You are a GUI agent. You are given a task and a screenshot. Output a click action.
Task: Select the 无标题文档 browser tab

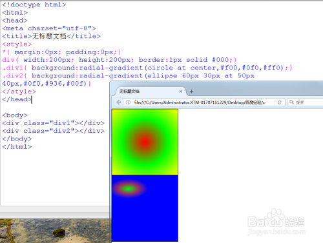pyautogui.click(x=151, y=92)
